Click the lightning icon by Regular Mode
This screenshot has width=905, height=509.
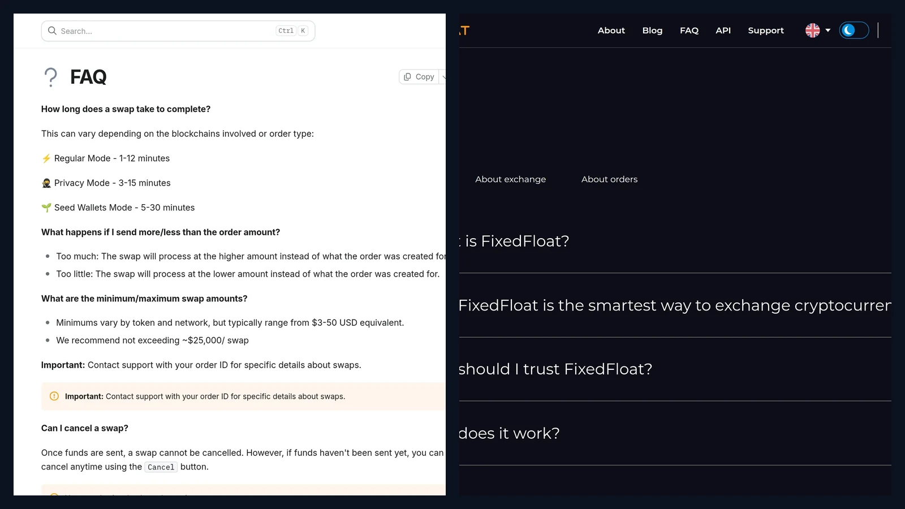click(x=46, y=158)
